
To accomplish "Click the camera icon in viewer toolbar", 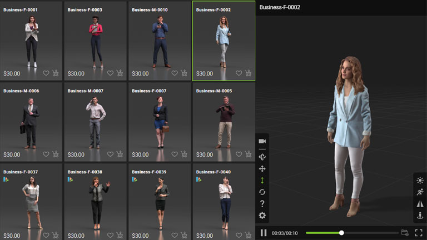I will 262,142.
